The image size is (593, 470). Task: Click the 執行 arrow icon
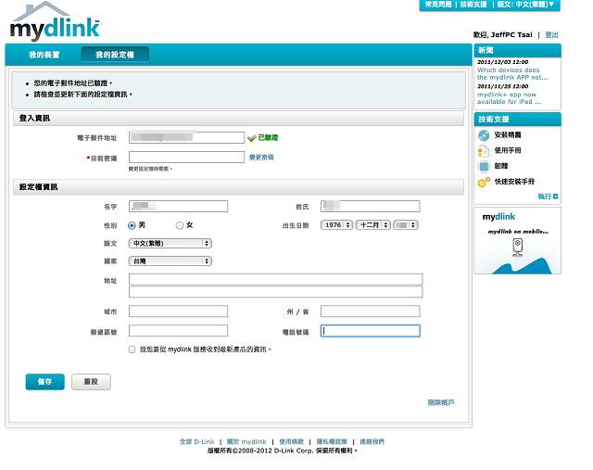(555, 197)
